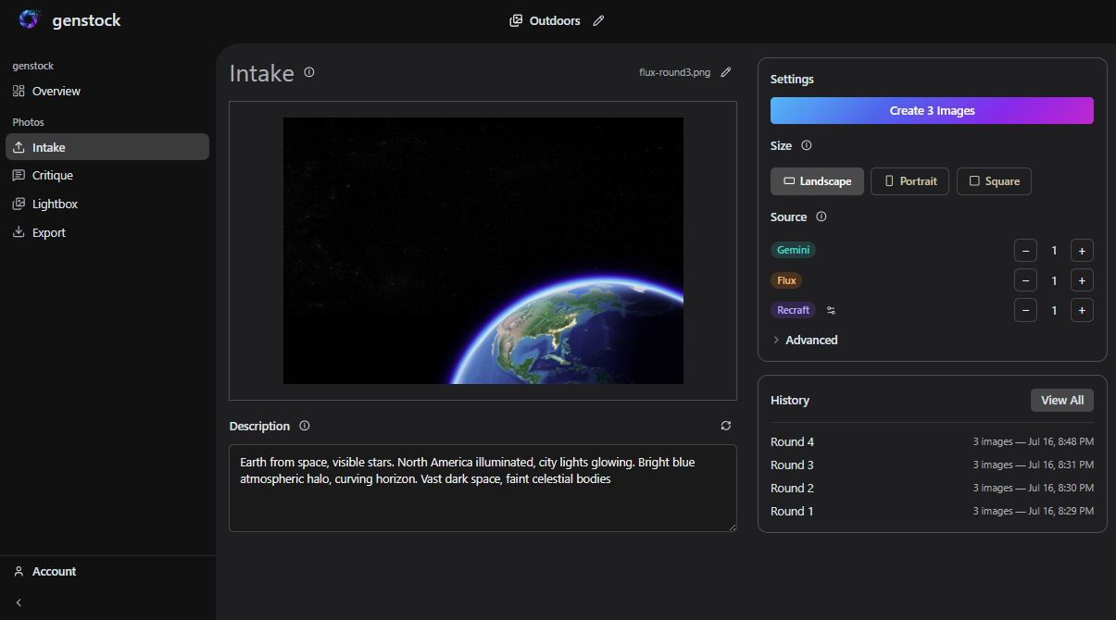Edit the Outdoors collection name pencil
1116x620 pixels.
tap(598, 20)
